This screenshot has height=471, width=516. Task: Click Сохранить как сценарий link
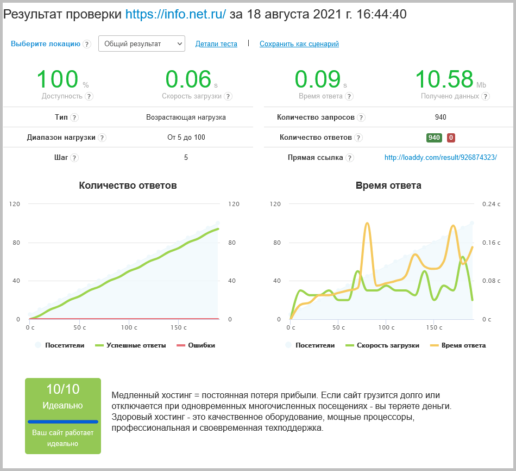pos(299,44)
